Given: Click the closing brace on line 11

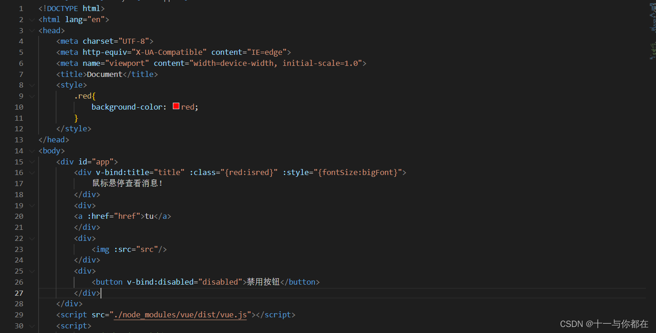Looking at the screenshot, I should [x=76, y=118].
